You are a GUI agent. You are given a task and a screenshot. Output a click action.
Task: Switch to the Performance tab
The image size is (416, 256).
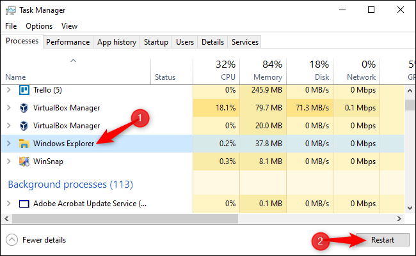[x=68, y=42]
